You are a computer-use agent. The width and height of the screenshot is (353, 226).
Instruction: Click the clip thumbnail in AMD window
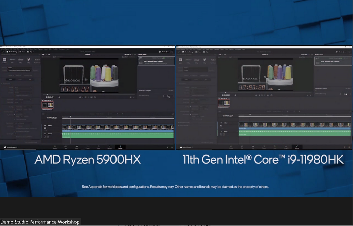click(48, 105)
